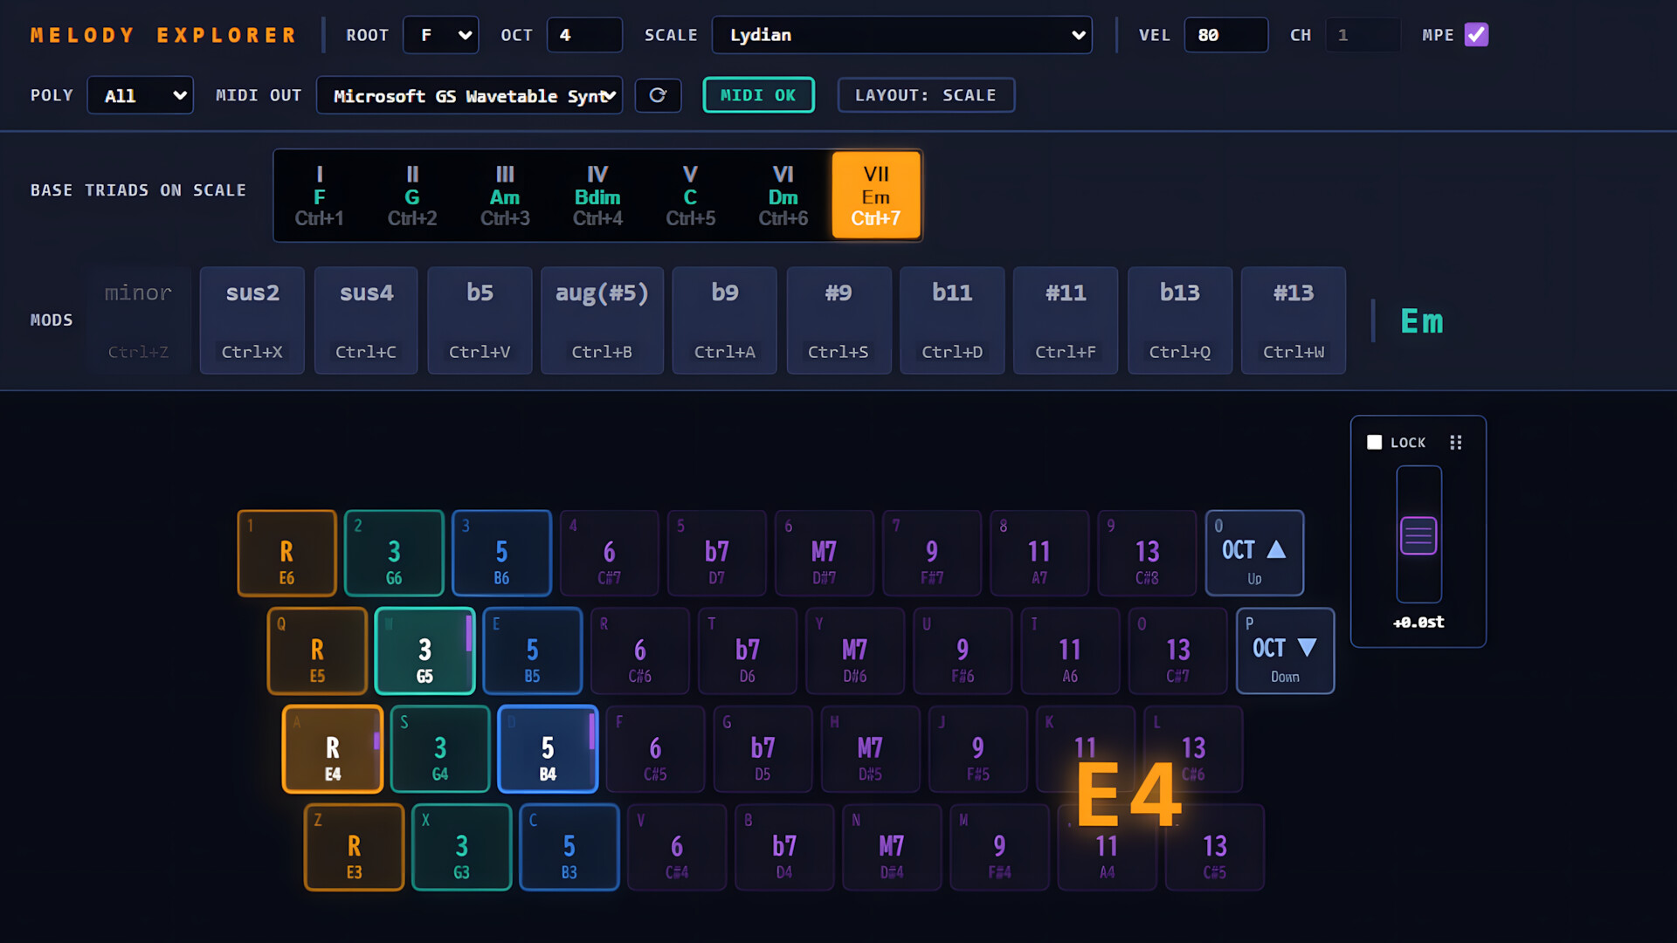The height and width of the screenshot is (943, 1677).
Task: Click the drag handle dots beside LOCK
Action: pyautogui.click(x=1455, y=443)
